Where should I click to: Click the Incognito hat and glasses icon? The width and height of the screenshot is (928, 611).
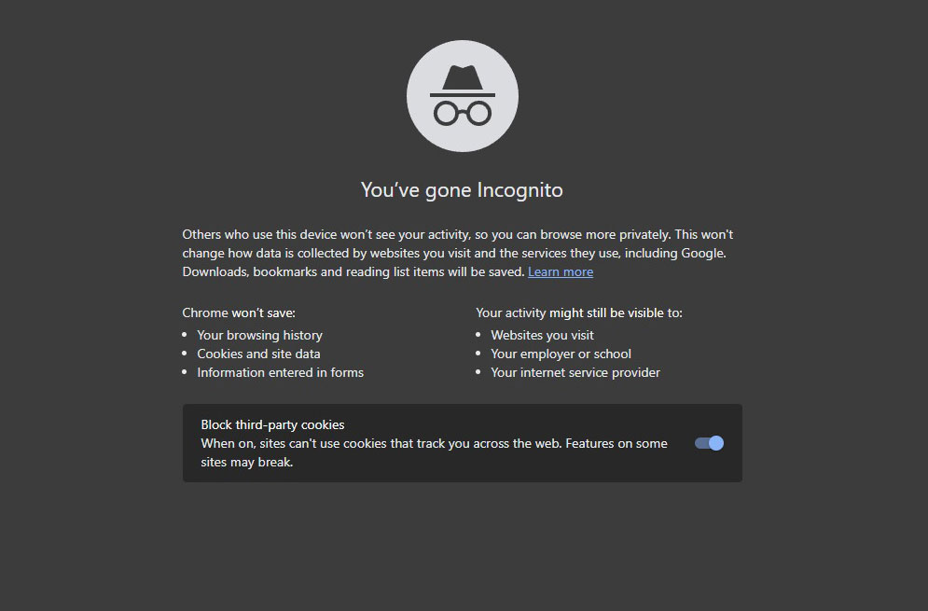[463, 96]
